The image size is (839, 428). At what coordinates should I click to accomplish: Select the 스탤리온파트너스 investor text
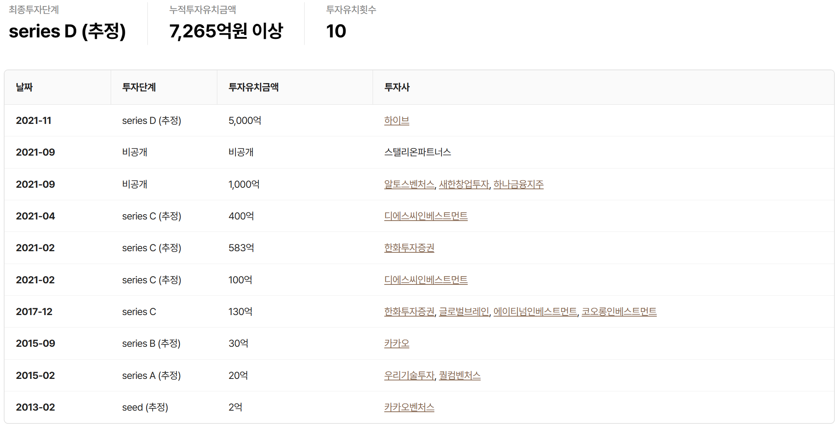tap(417, 152)
